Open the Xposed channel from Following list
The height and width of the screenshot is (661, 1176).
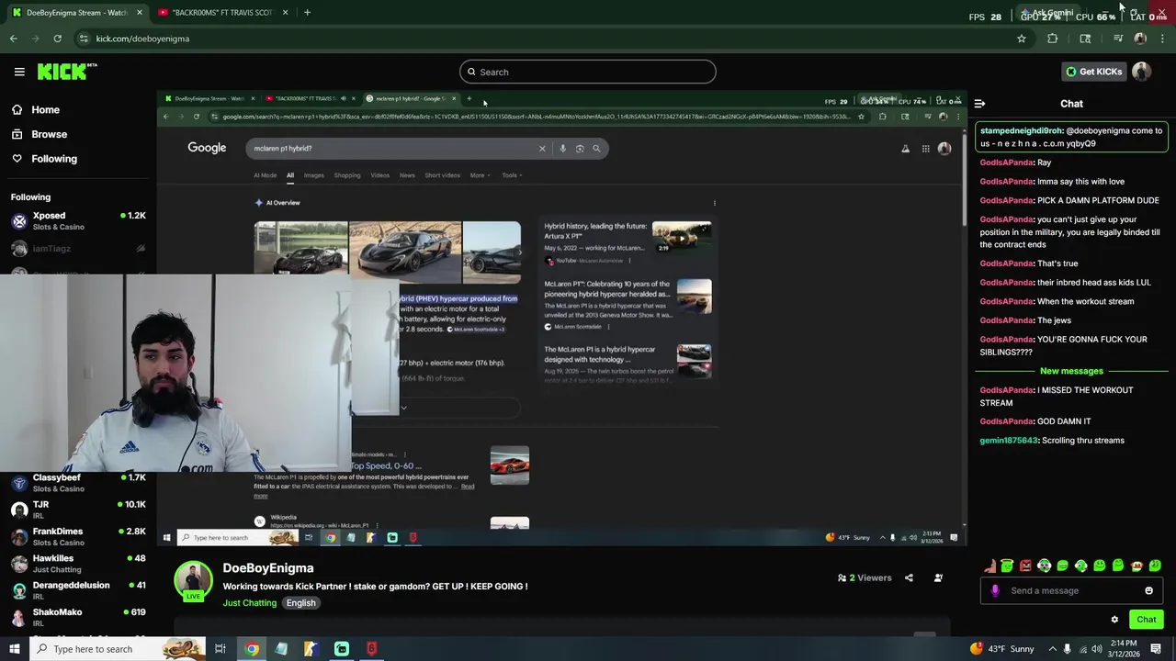(x=78, y=220)
